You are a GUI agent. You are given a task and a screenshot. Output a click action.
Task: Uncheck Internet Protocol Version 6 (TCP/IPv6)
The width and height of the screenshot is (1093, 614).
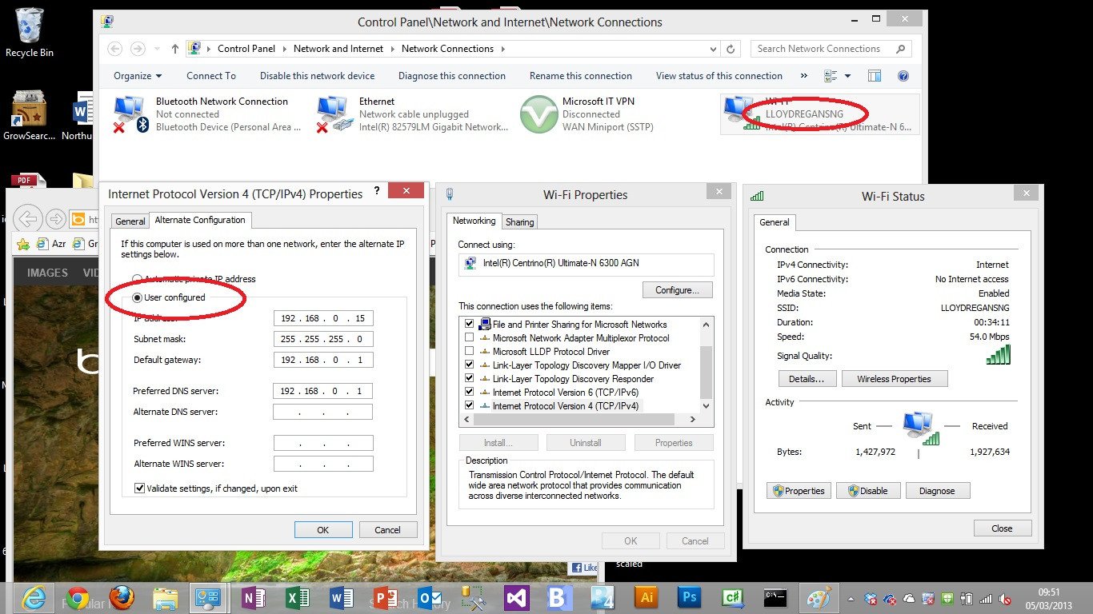[470, 393]
